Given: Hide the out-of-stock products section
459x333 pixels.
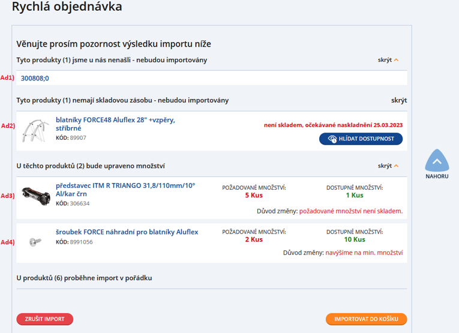Looking at the screenshot, I should (398, 100).
